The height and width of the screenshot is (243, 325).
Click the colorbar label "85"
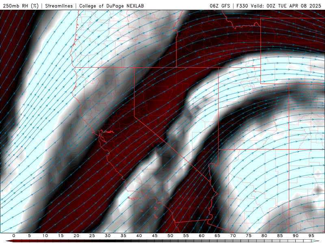[x=280, y=236]
